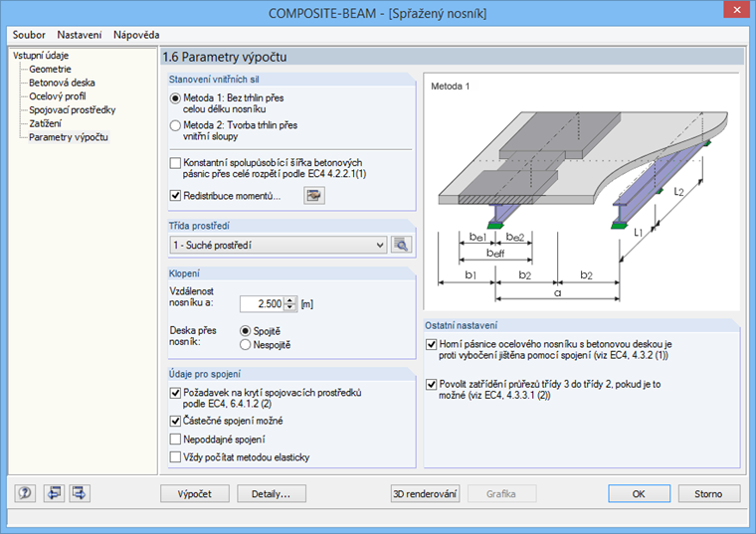Open moment redistribution settings icon button
Viewport: 756px width, 534px height.
314,196
